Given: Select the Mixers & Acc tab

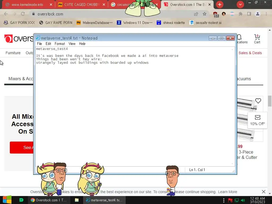Looking at the screenshot, I should coord(21,79).
